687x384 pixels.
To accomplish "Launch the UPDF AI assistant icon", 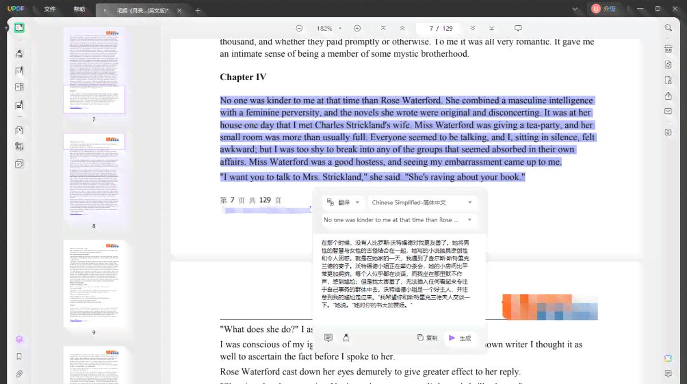I will point(668,358).
